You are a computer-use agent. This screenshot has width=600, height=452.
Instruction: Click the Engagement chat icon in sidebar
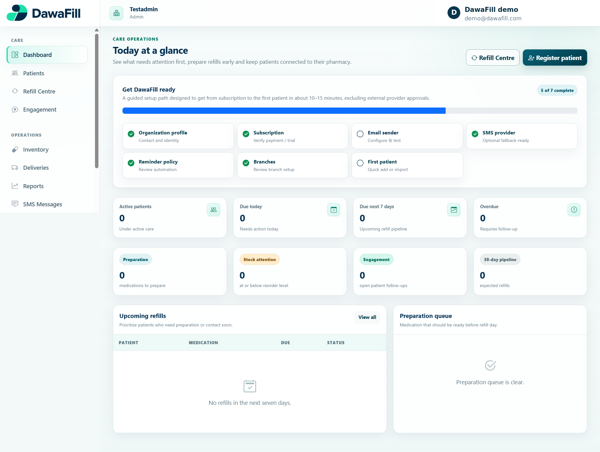[x=15, y=109]
